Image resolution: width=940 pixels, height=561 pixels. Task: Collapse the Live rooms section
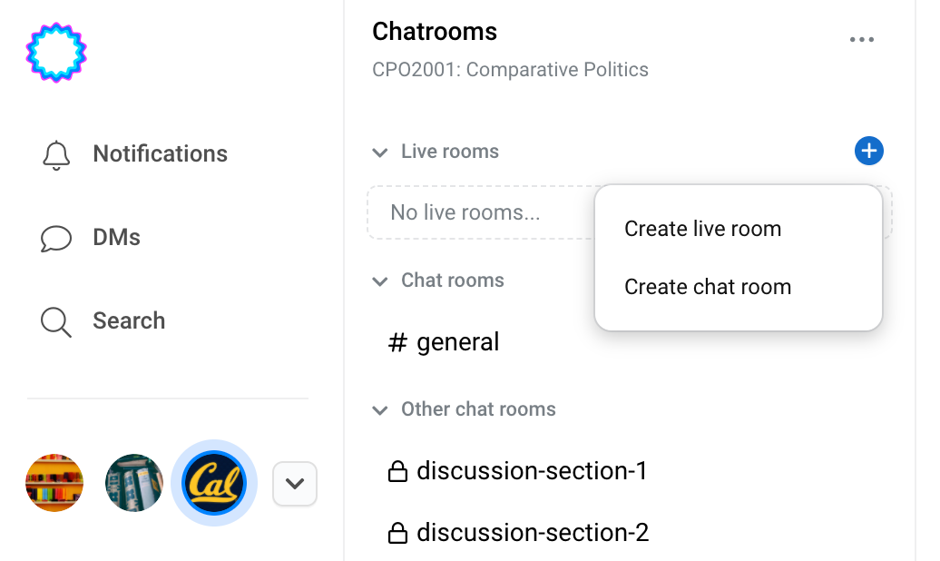pos(379,153)
